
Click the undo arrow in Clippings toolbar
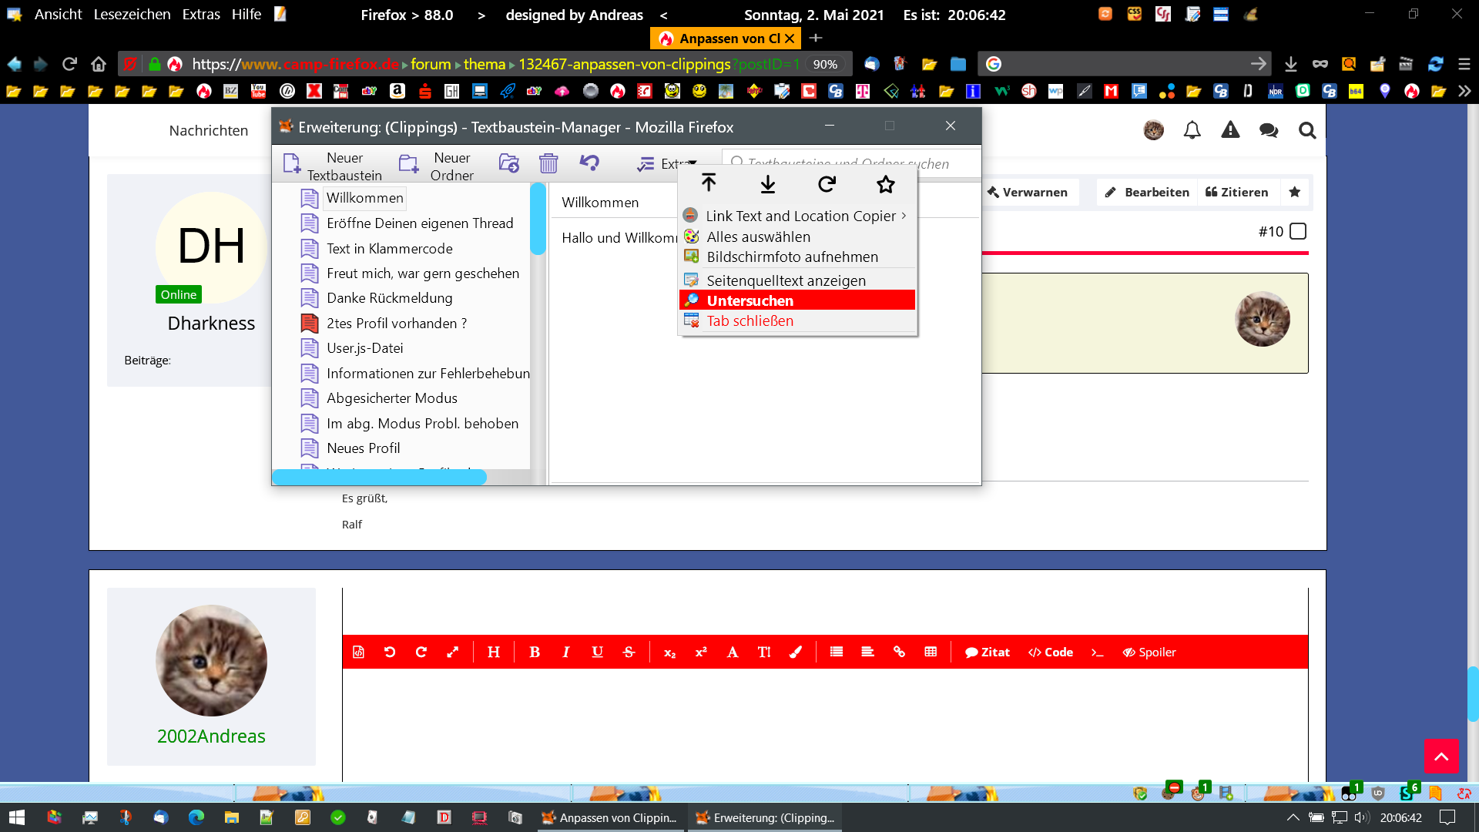point(589,163)
